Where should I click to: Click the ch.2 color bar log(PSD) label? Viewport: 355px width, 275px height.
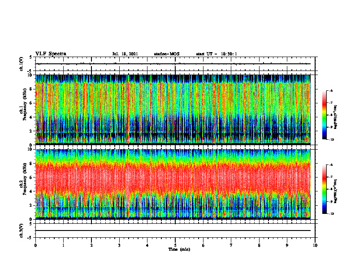tap(336, 191)
